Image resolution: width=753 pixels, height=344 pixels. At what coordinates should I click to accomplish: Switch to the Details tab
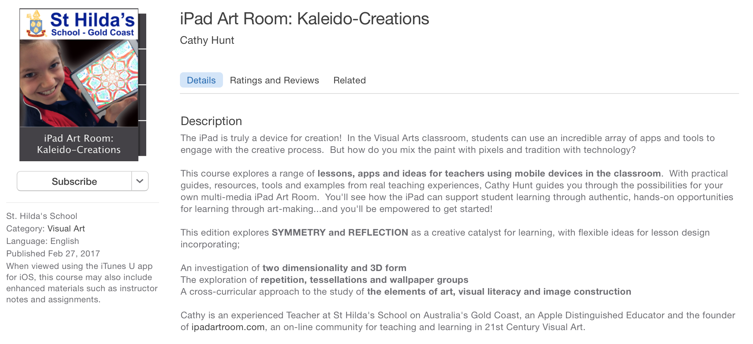tap(201, 80)
